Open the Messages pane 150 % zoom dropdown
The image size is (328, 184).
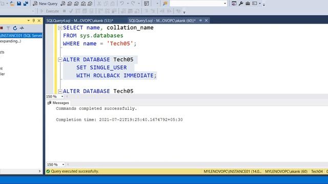pos(63,165)
